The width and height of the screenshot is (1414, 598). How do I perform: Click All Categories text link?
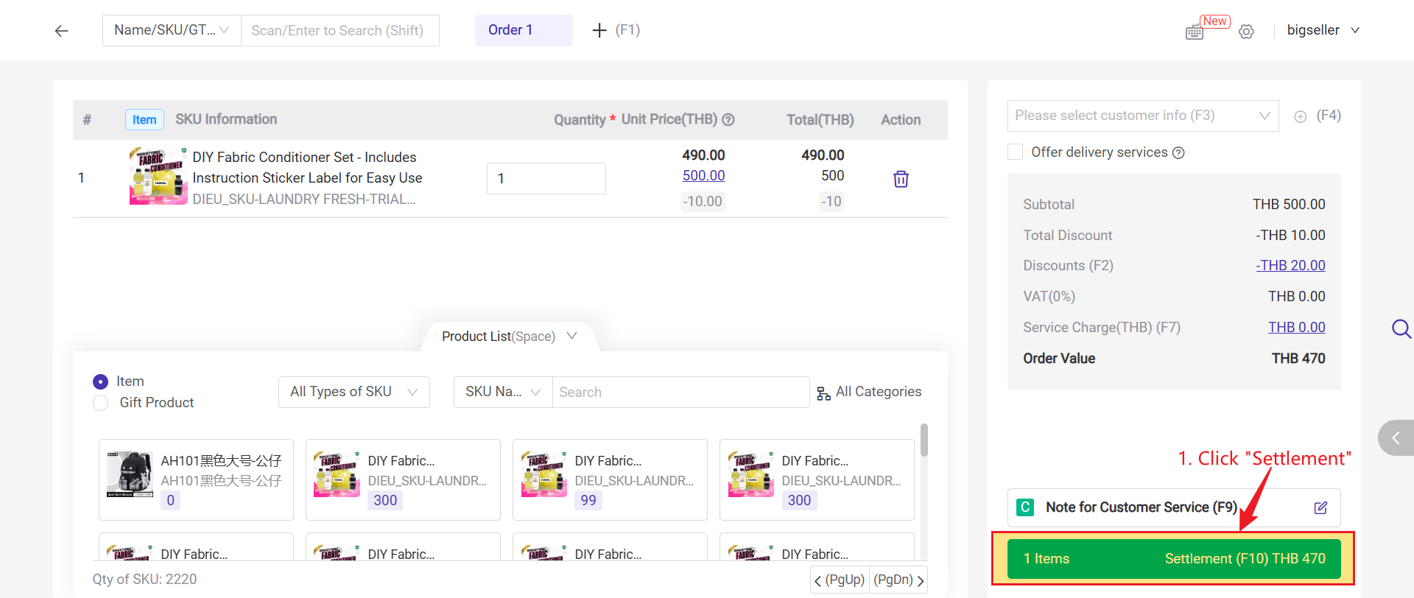click(x=879, y=392)
